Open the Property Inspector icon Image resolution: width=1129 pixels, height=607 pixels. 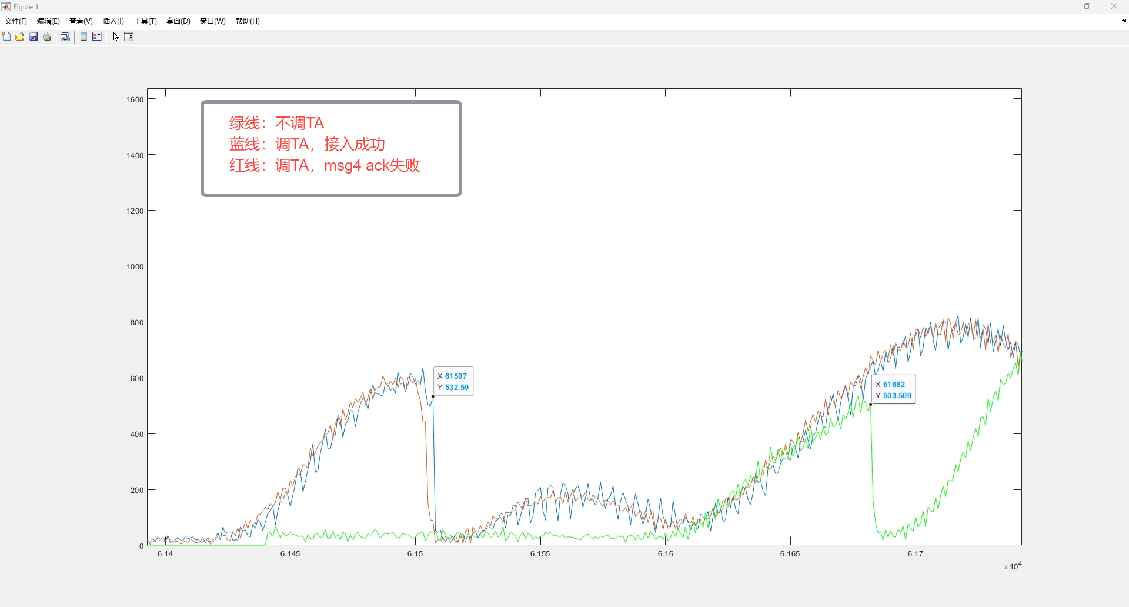(129, 36)
